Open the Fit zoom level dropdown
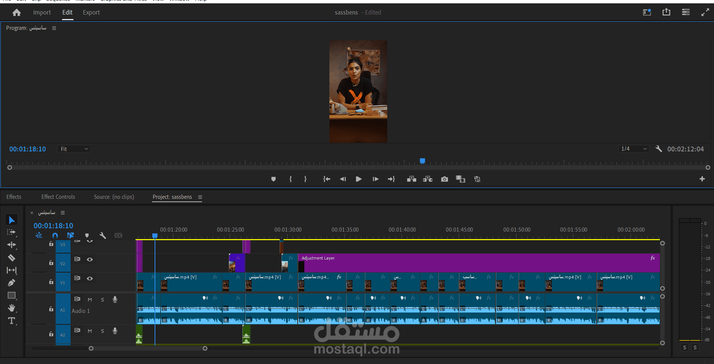The image size is (714, 364). (x=74, y=149)
